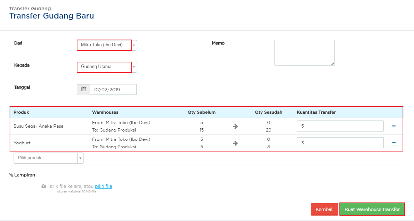Image resolution: width=414 pixels, height=221 pixels.
Task: Click the Transfer Gudang breadcrumb text
Action: [30, 9]
